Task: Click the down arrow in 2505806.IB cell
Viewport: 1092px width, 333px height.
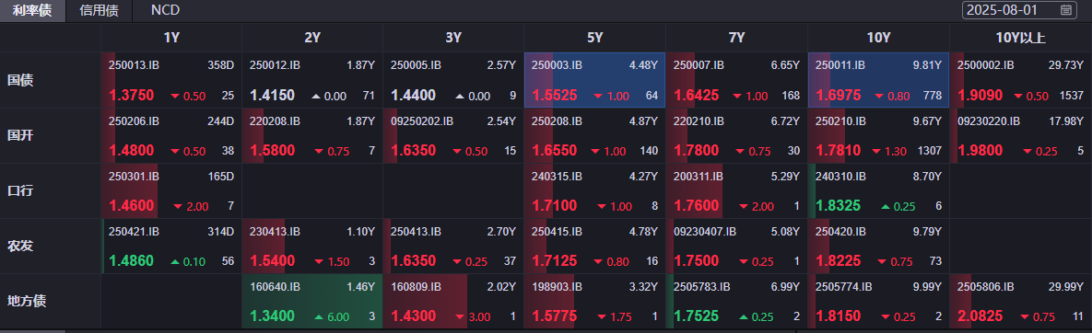Action: click(x=1025, y=317)
